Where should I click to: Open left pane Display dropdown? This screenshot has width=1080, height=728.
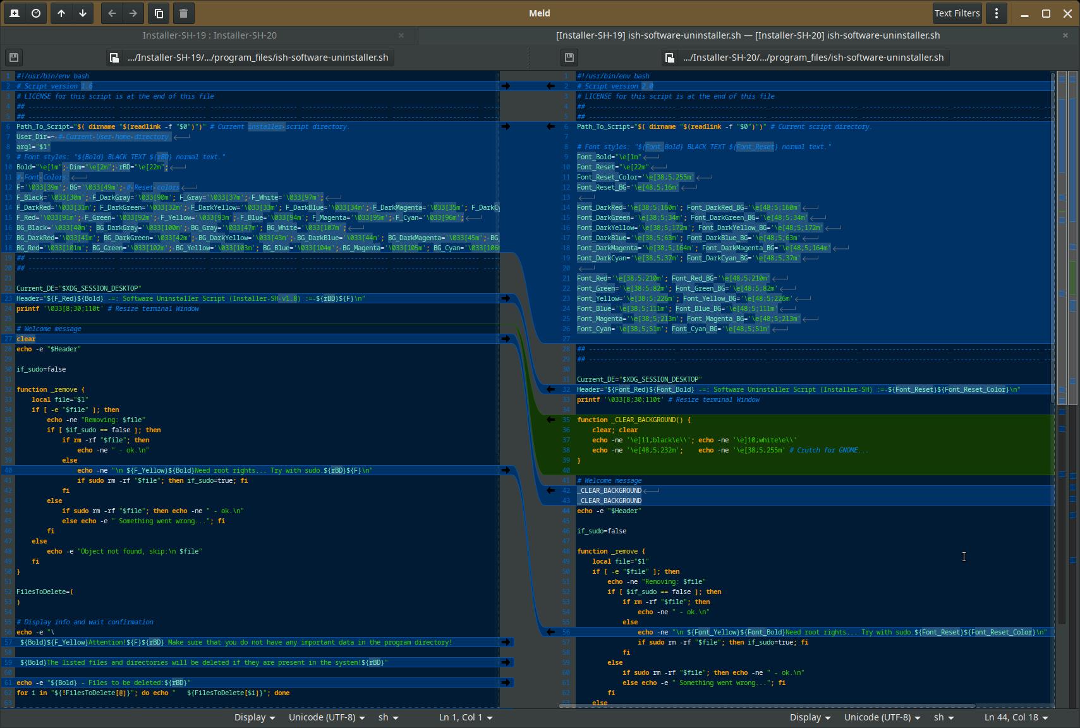click(x=254, y=717)
